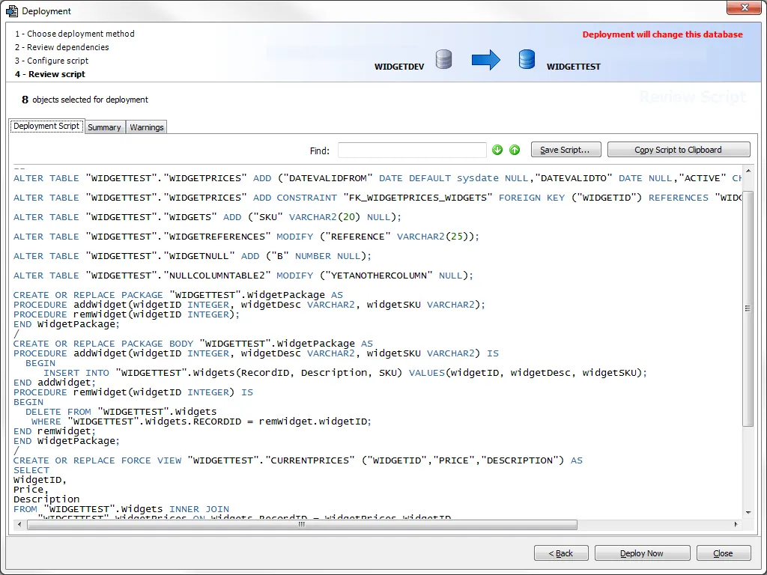Click the green down arrow to find next match
This screenshot has width=767, height=575.
coord(497,150)
